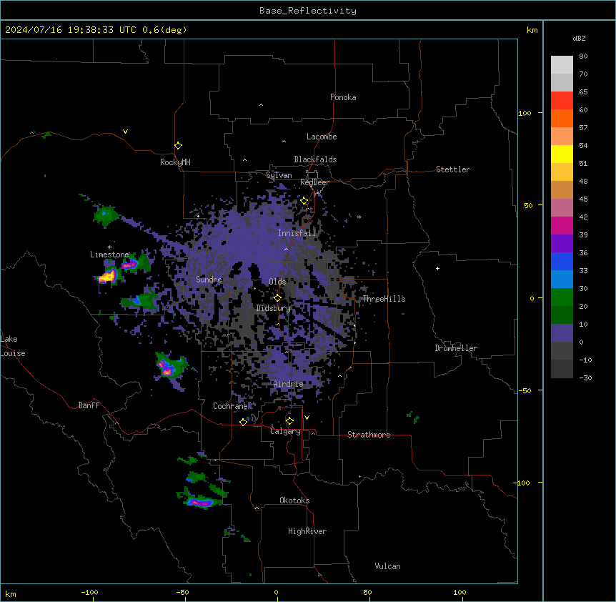Select the Strathmore label
Viewport: 616px width, 602px height.
(369, 435)
